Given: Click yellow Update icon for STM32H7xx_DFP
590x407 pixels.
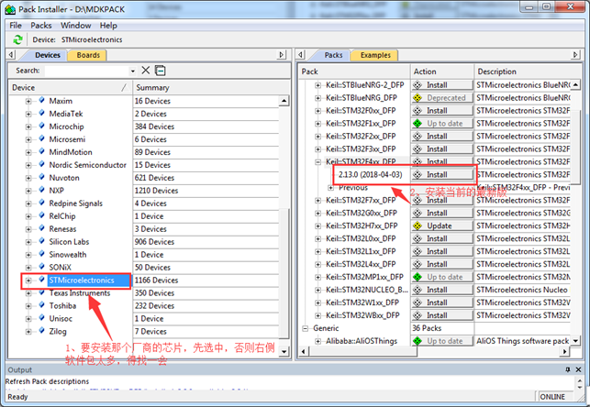Looking at the screenshot, I should 417,225.
